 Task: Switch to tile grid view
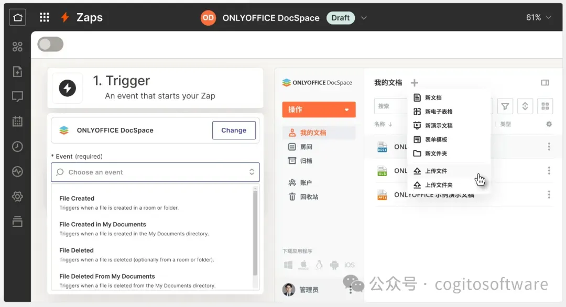pos(545,106)
